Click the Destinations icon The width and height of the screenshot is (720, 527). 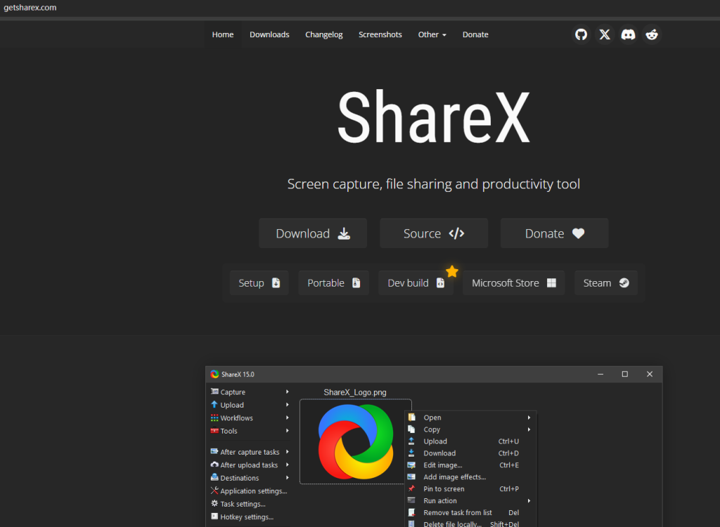pos(214,477)
